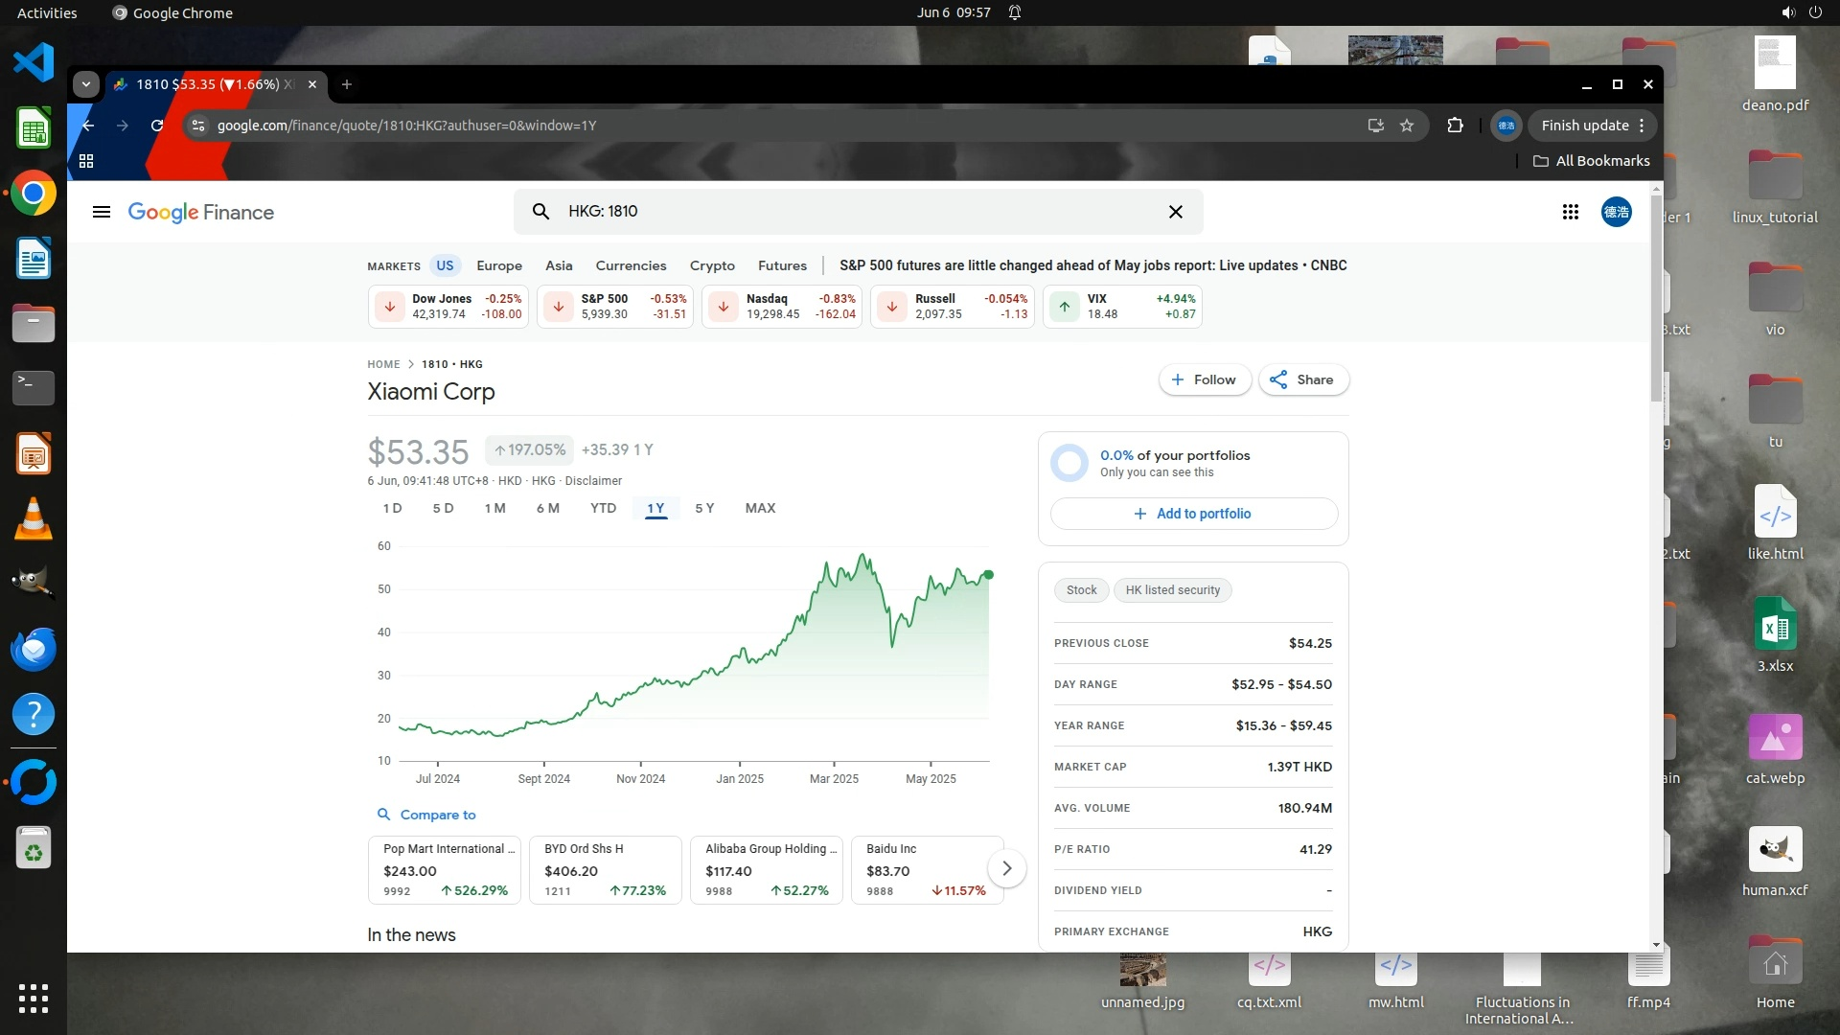Open the Chrome tab search dropdown

[86, 84]
